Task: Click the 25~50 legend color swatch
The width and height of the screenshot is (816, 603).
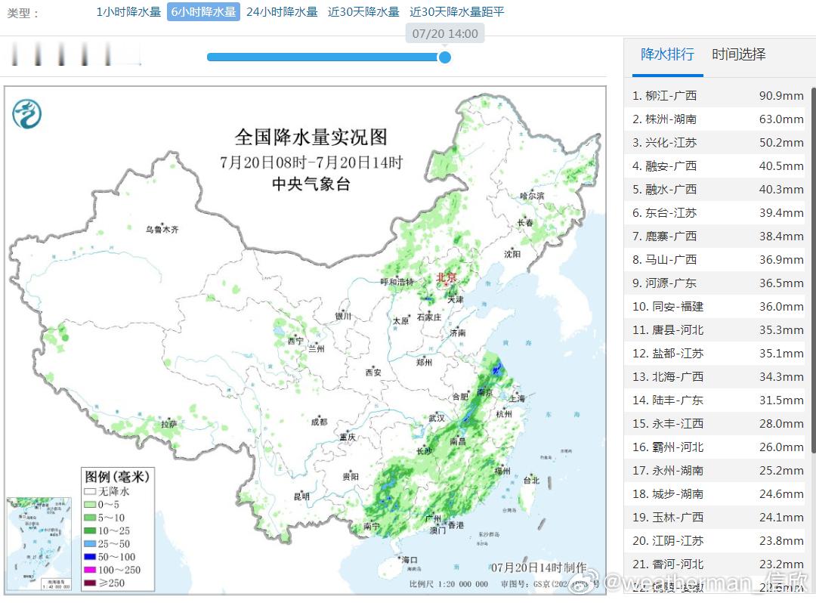Action: [x=89, y=544]
